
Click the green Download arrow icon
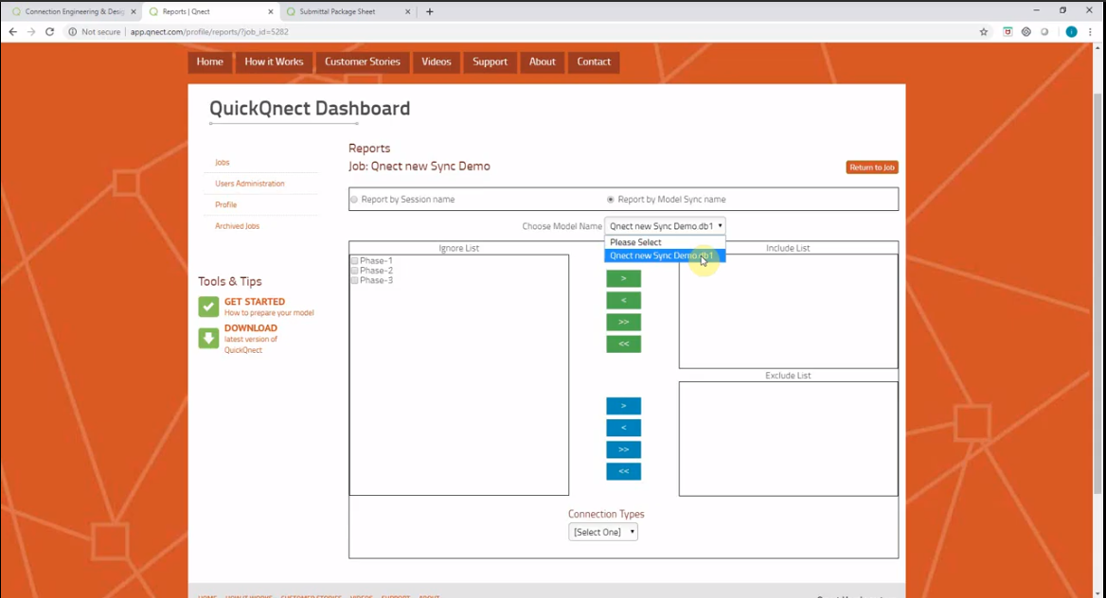(x=208, y=339)
